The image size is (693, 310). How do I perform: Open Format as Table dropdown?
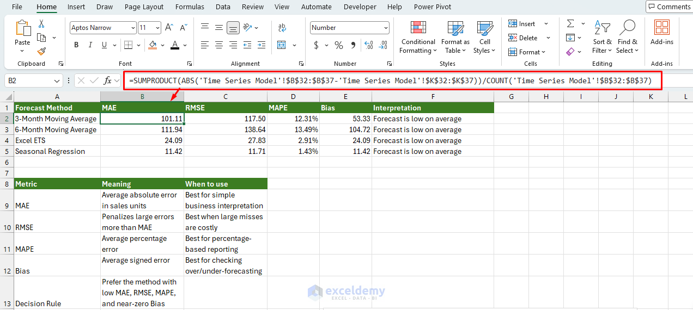coord(455,36)
